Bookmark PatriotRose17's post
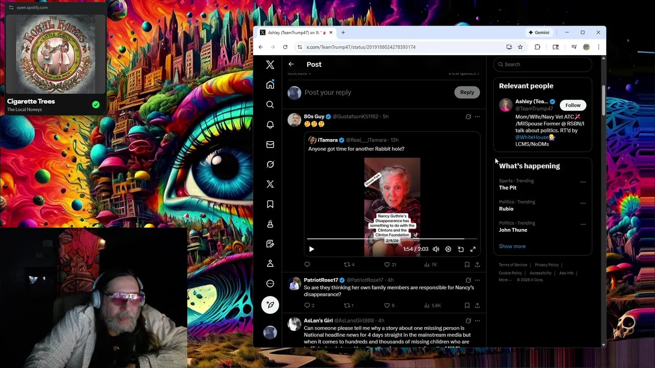Image resolution: width=655 pixels, height=368 pixels. 467,305
